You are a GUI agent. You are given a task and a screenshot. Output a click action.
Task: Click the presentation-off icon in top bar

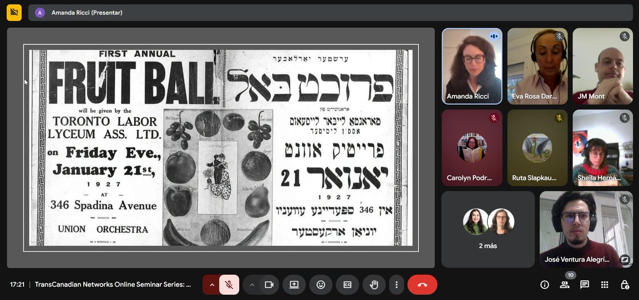click(x=14, y=12)
